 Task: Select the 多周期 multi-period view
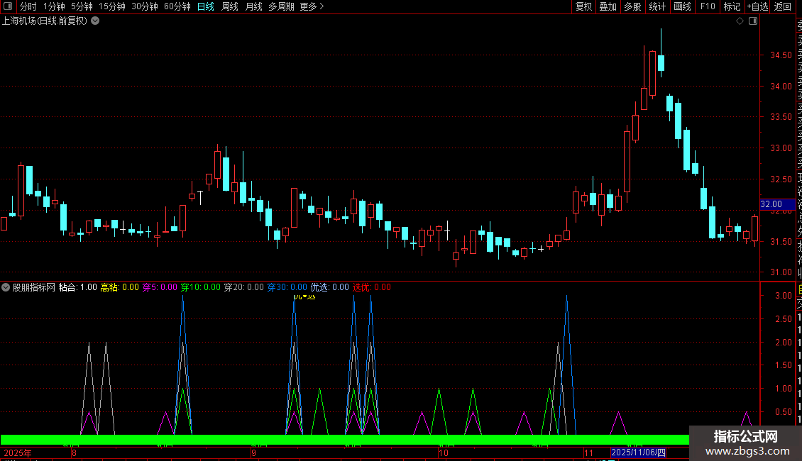(281, 6)
